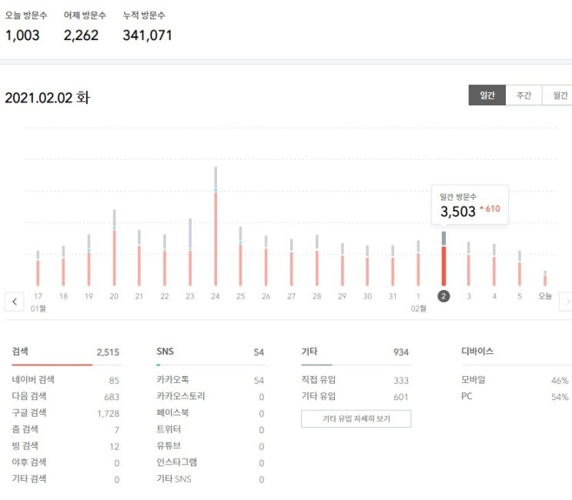
Task: Click the red 검색 proportion bar
Action: point(52,365)
